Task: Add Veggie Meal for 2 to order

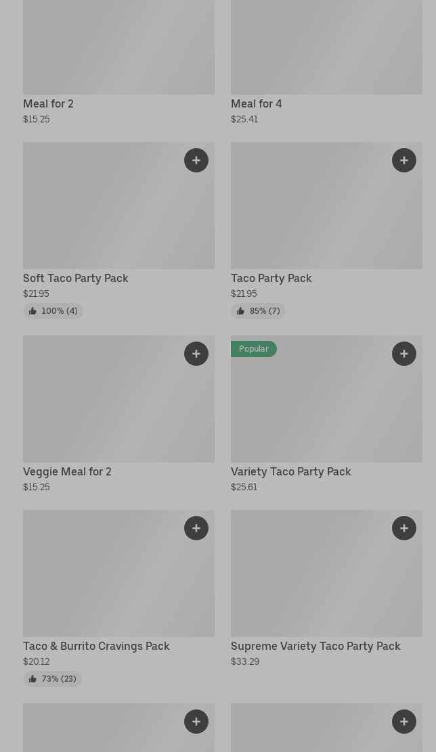Action: pyautogui.click(x=196, y=354)
